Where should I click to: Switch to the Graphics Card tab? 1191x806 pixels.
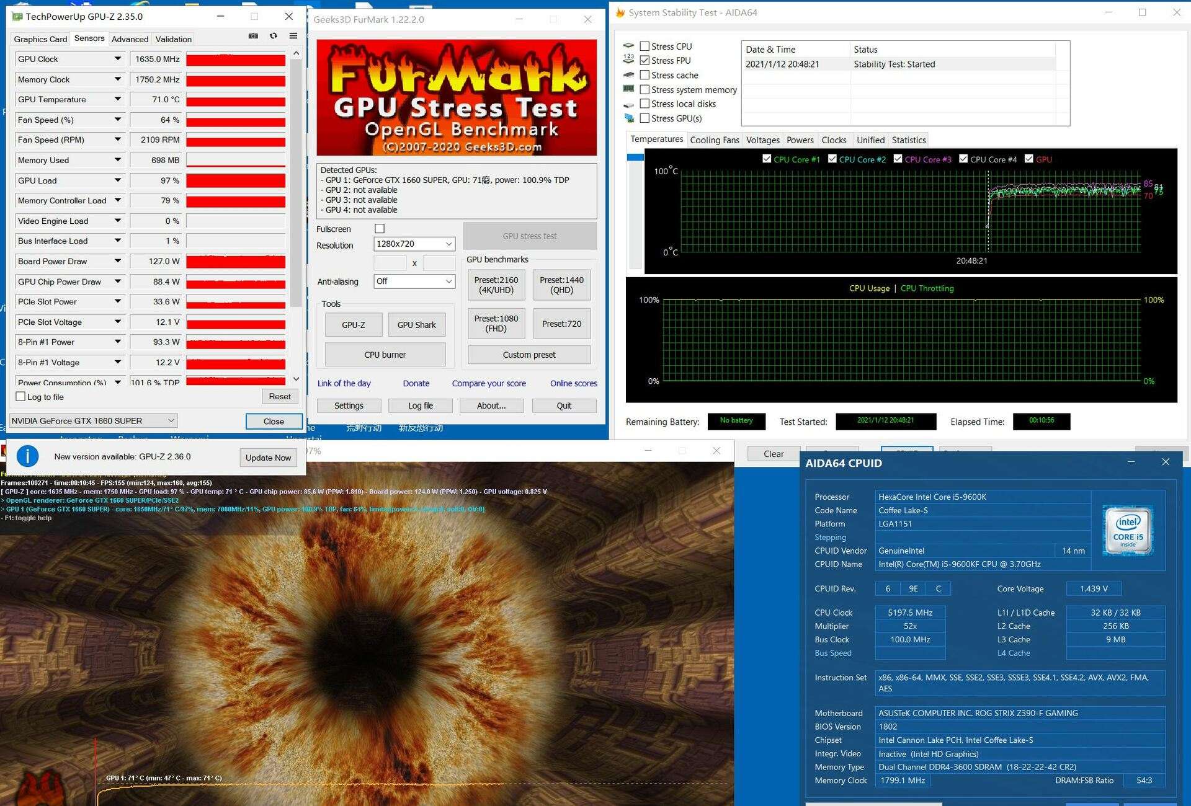pyautogui.click(x=40, y=39)
